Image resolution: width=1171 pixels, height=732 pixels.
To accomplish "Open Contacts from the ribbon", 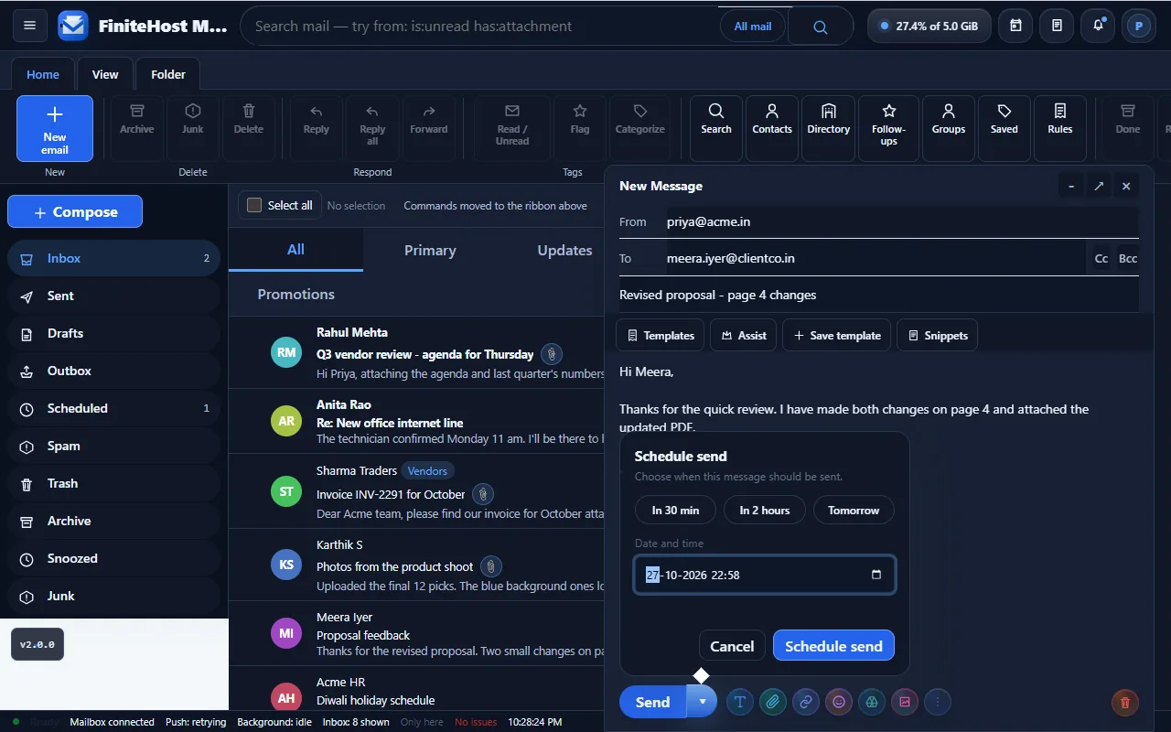I will coord(772,129).
